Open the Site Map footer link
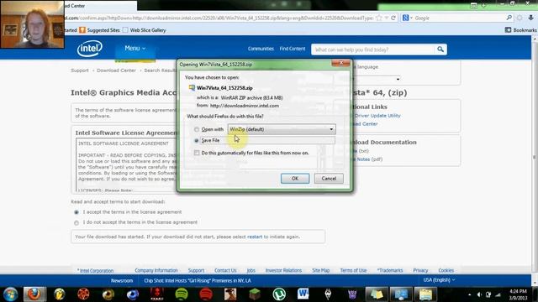Screen dimensions: 538x302 [x=321, y=270]
